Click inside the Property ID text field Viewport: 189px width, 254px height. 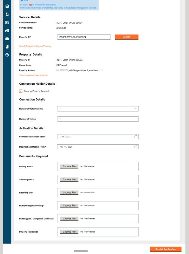tap(84, 37)
